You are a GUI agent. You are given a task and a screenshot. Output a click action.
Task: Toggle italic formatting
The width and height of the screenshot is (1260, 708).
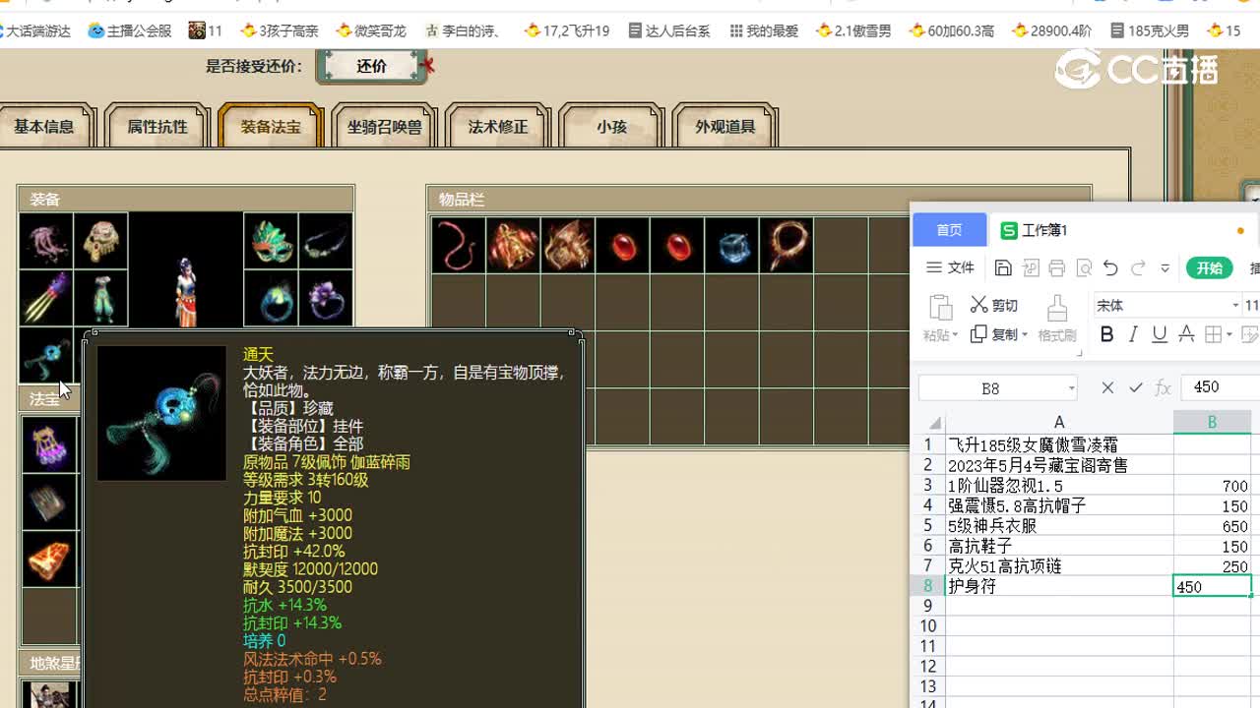tap(1133, 335)
